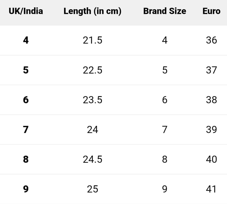Select the 25 cm length cell
Screen dimensions: 227x204
coord(93,189)
